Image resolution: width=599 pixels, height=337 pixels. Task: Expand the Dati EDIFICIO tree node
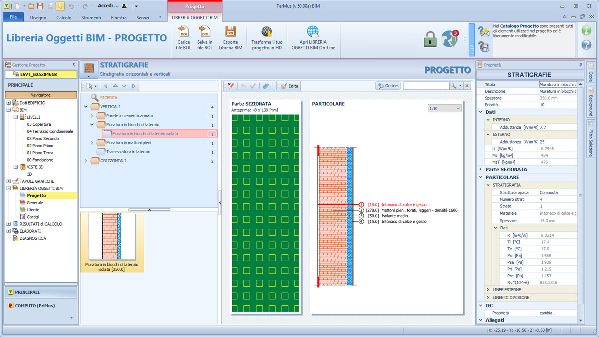(x=8, y=103)
